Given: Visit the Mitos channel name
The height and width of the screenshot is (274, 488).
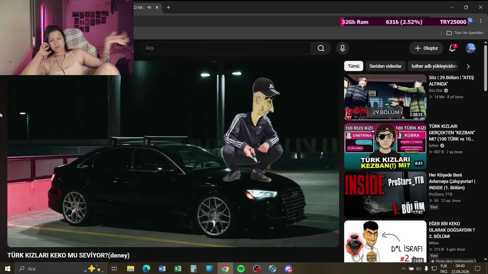Looking at the screenshot, I should [x=434, y=243].
